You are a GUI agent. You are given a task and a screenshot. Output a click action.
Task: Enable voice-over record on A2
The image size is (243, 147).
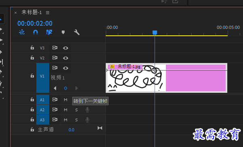pos(88,110)
